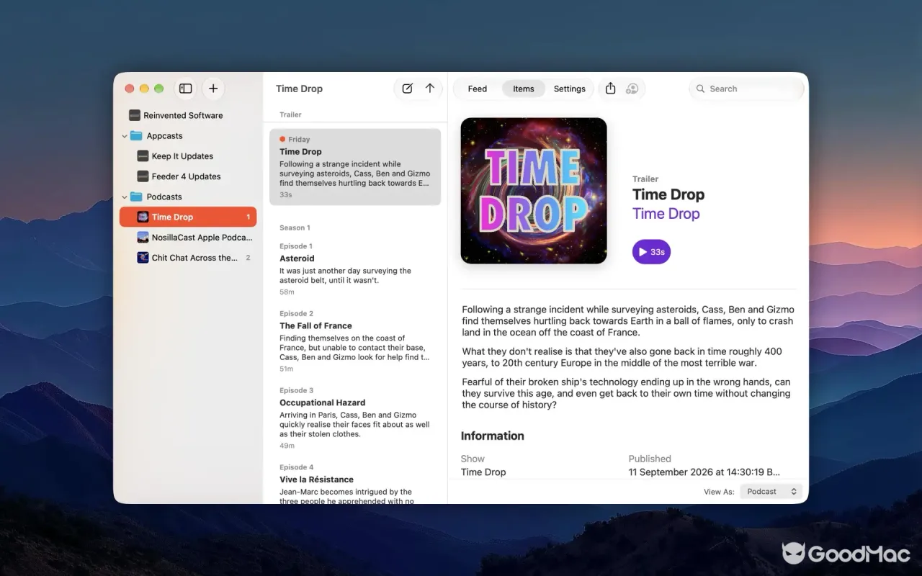The height and width of the screenshot is (576, 922).
Task: Play the 33s trailer
Action: [651, 252]
